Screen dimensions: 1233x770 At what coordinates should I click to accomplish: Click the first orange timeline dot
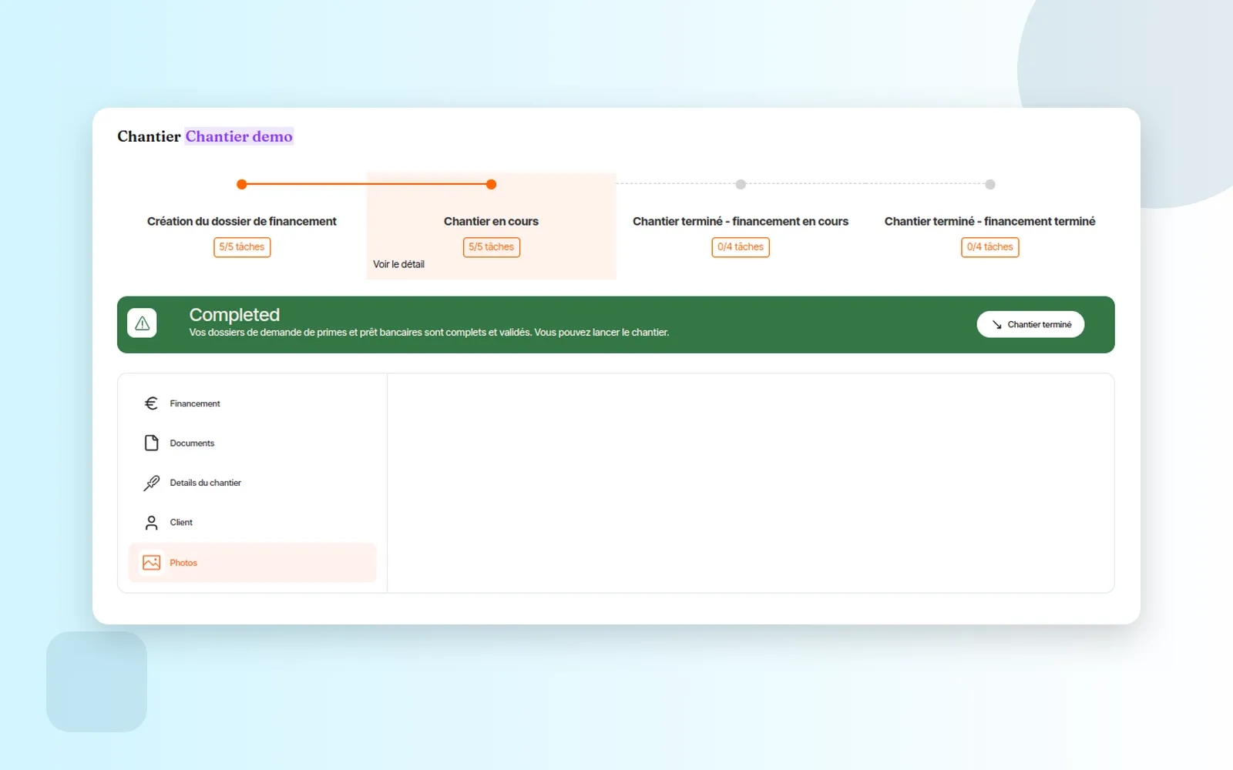[242, 184]
